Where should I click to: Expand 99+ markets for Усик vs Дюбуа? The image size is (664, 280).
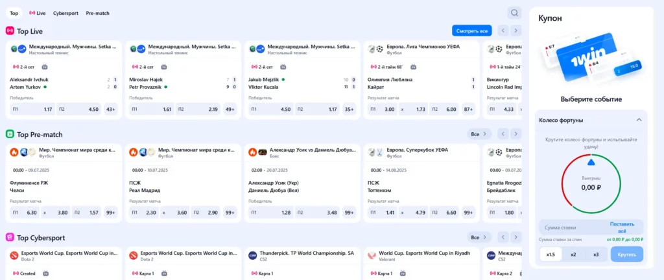(349, 213)
